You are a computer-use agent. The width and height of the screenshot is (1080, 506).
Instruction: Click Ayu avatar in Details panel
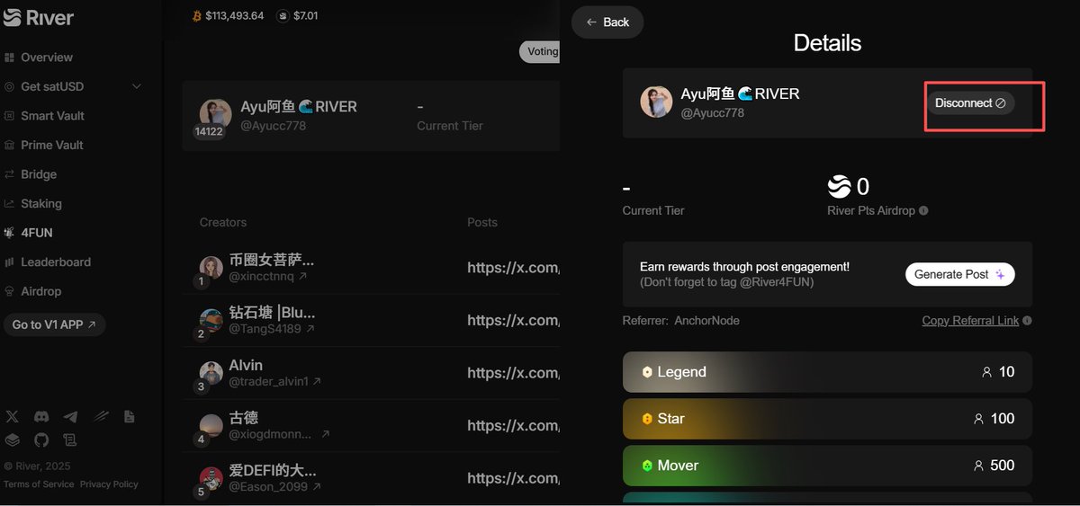click(656, 102)
